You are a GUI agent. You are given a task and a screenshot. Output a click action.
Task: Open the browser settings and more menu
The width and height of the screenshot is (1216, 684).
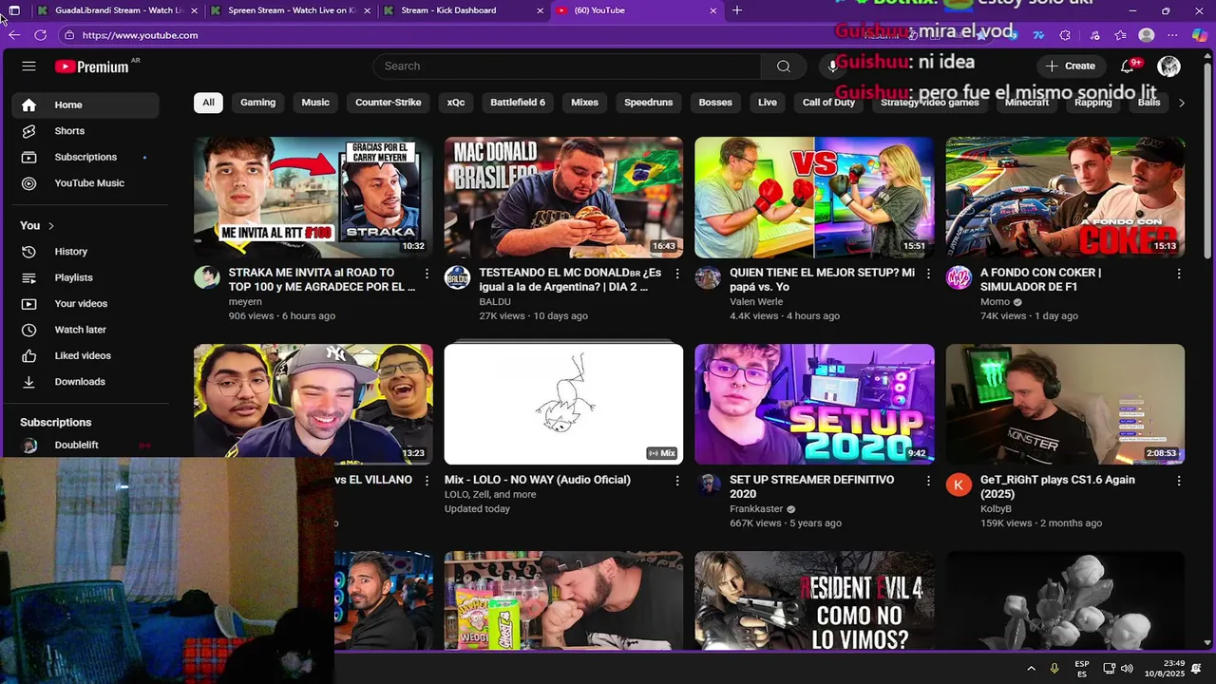1172,35
